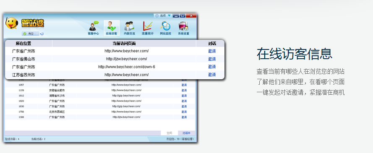Click the 在线访客信息 heading
The width and height of the screenshot is (373, 153).
(x=294, y=54)
